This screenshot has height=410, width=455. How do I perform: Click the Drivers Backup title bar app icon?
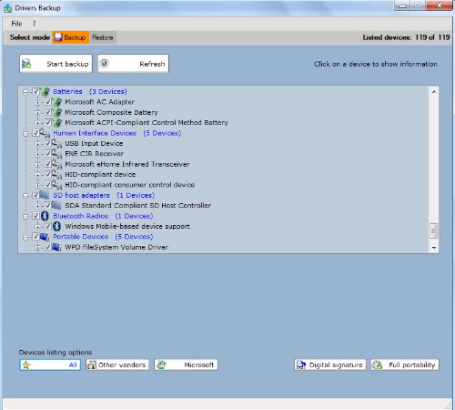coord(8,8)
